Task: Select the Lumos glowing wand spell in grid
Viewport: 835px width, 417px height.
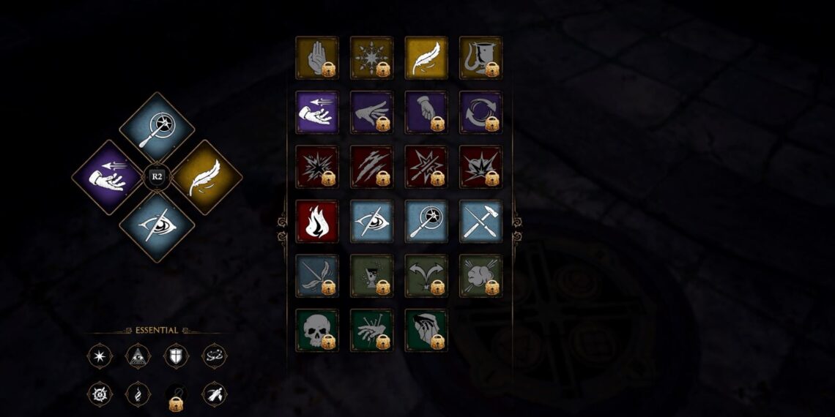Action: [426, 221]
